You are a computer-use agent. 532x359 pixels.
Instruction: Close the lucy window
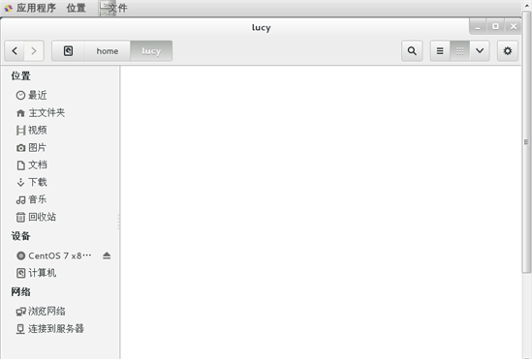click(x=514, y=26)
